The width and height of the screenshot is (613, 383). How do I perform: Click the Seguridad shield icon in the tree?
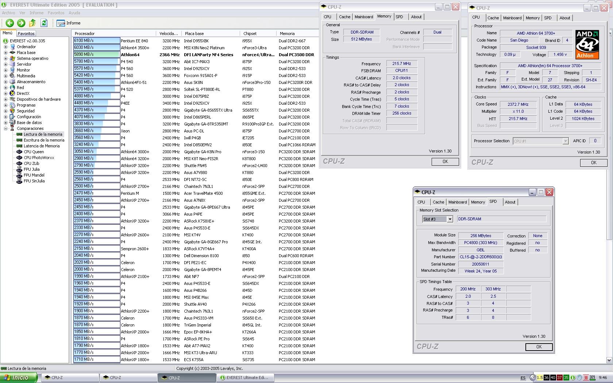pyautogui.click(x=12, y=111)
